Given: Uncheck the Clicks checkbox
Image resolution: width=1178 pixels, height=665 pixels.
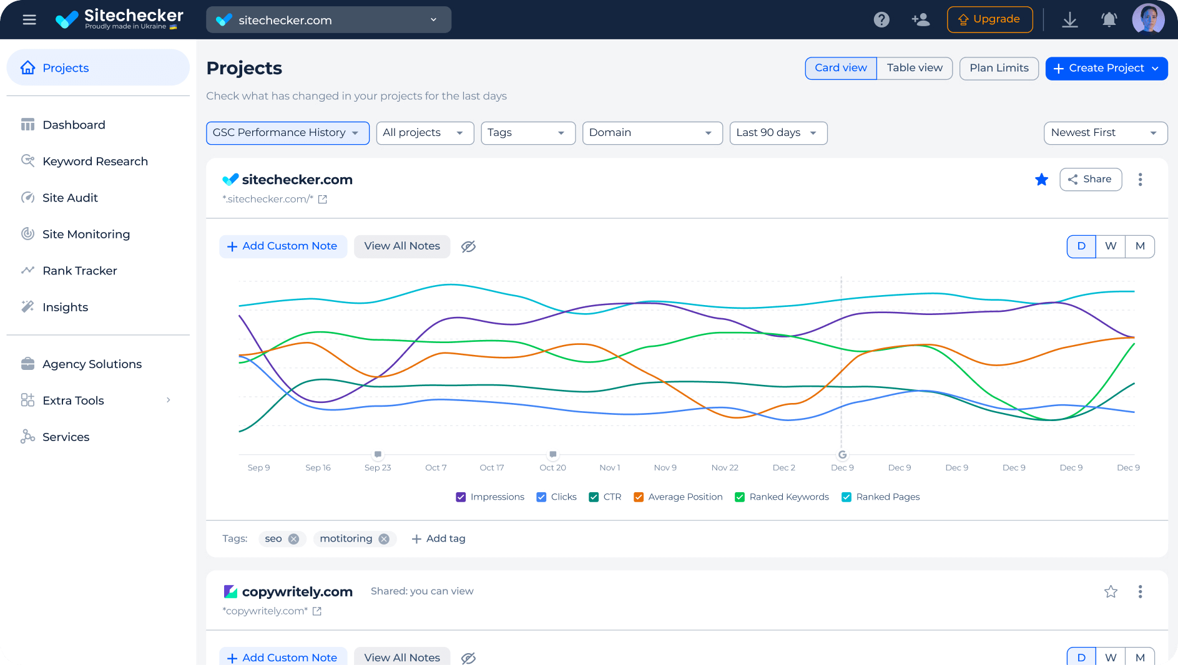Looking at the screenshot, I should [x=541, y=497].
